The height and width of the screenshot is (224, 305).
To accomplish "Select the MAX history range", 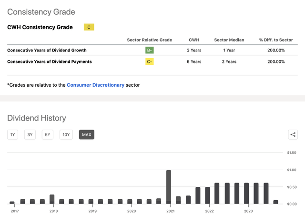I will click(x=87, y=134).
